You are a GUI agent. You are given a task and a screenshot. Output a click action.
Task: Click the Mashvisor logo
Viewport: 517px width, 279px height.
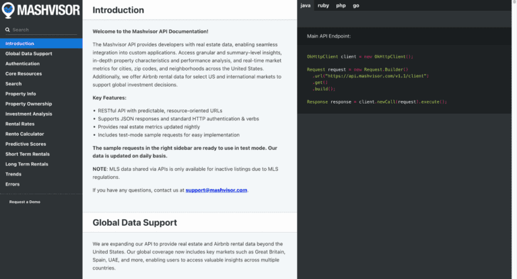41,11
